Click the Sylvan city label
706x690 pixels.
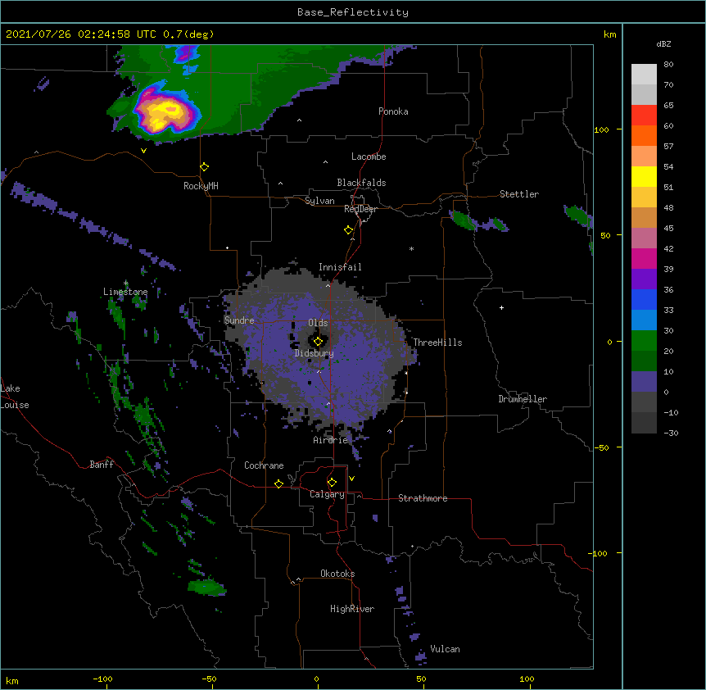click(319, 201)
